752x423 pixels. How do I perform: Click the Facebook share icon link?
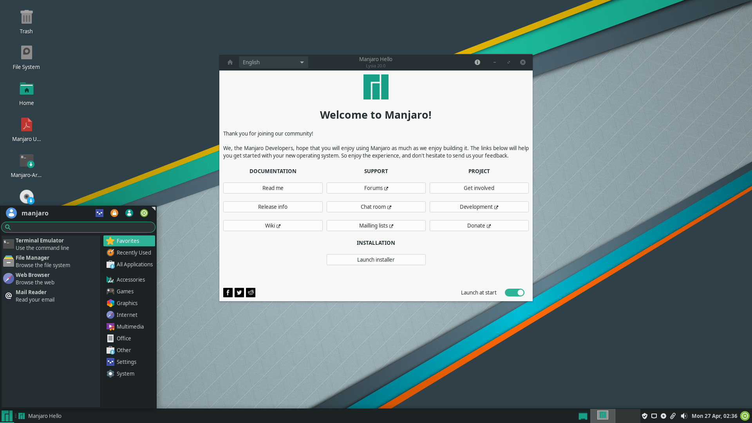pyautogui.click(x=228, y=292)
